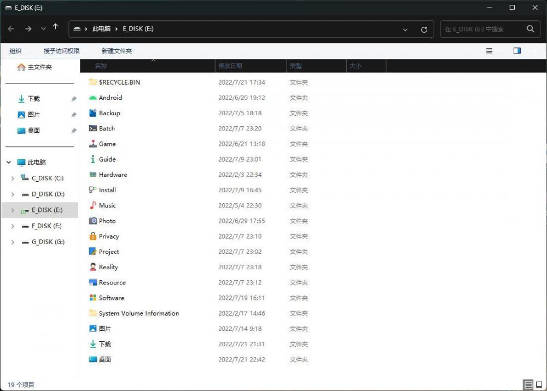Open the 组织 menu
Viewport: 547px width, 391px height.
(x=16, y=51)
